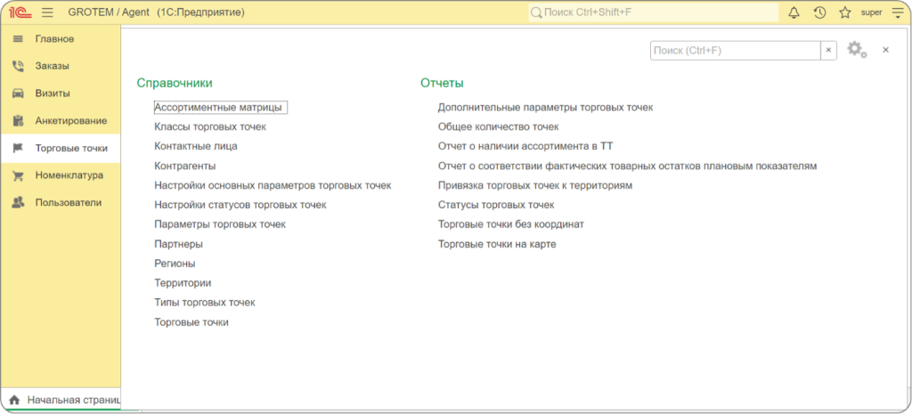The height and width of the screenshot is (414, 912).
Task: Open Классы торговых точек
Action: coord(210,126)
